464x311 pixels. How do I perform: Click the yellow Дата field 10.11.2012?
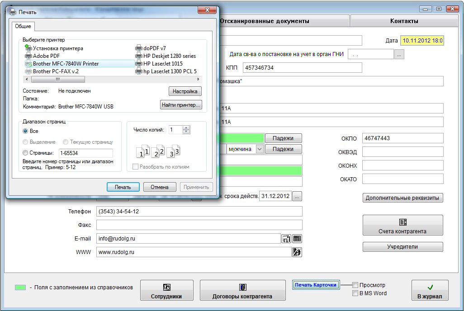click(x=422, y=41)
